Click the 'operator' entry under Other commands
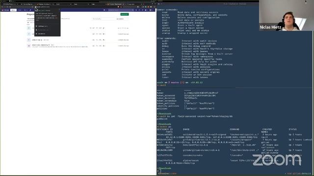 [x=167, y=59]
